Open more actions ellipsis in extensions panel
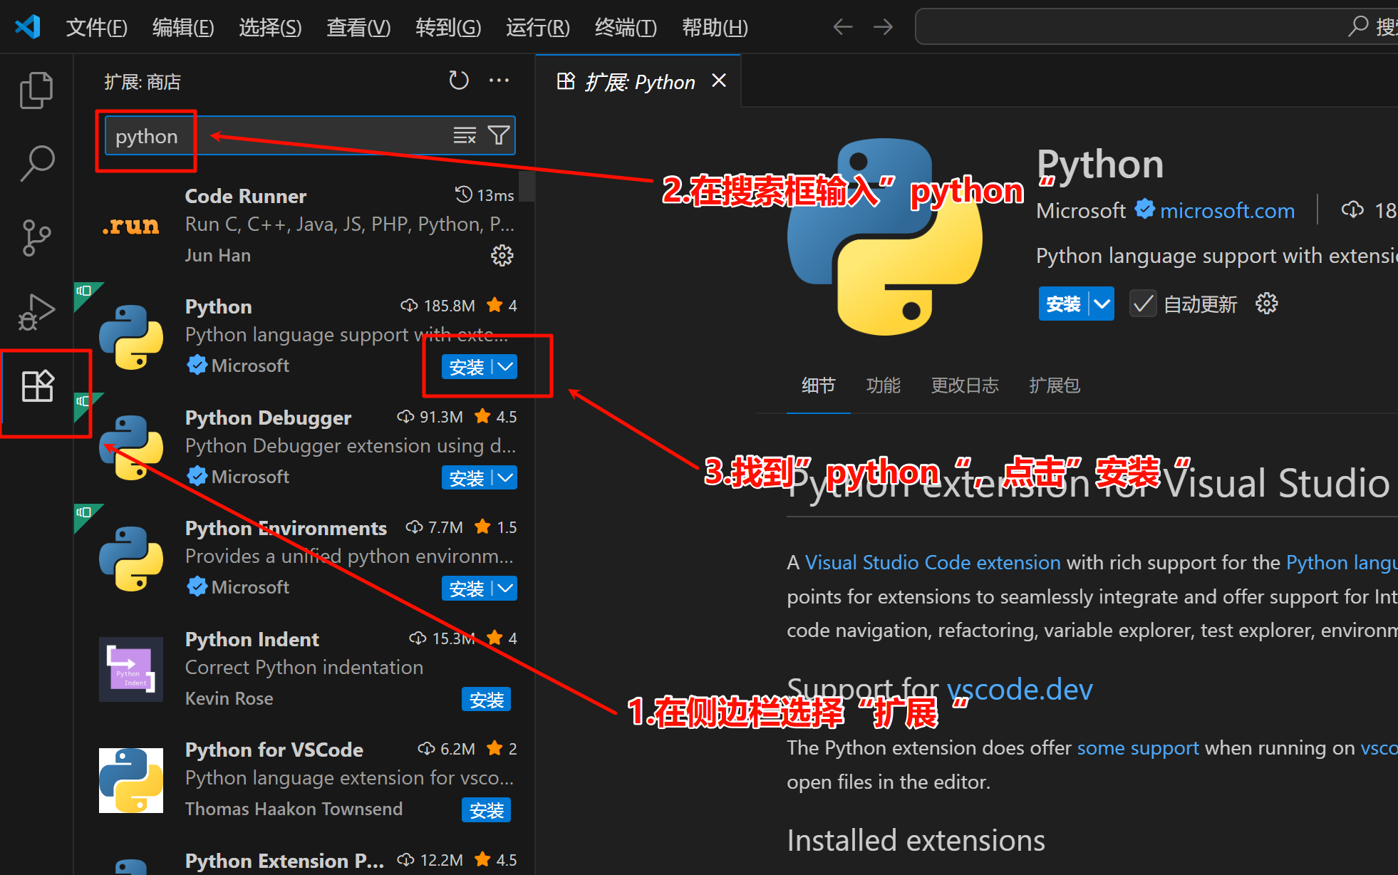Screen dimensions: 1398x875 click(499, 81)
